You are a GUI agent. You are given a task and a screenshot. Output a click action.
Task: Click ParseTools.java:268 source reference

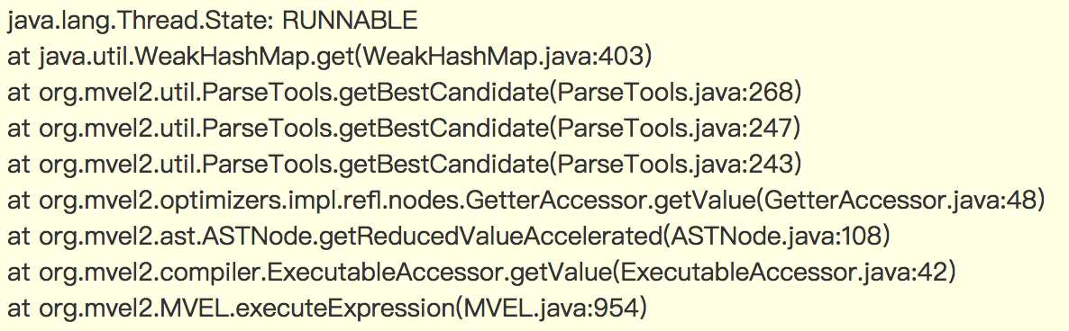pyautogui.click(x=673, y=92)
